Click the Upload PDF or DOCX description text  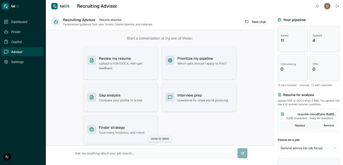[308, 103]
